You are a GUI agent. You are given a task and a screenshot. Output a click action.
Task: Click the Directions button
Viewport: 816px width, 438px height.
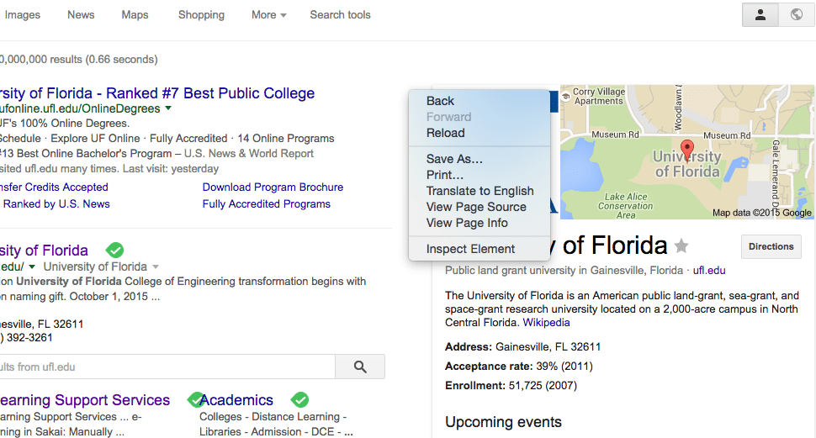click(771, 246)
